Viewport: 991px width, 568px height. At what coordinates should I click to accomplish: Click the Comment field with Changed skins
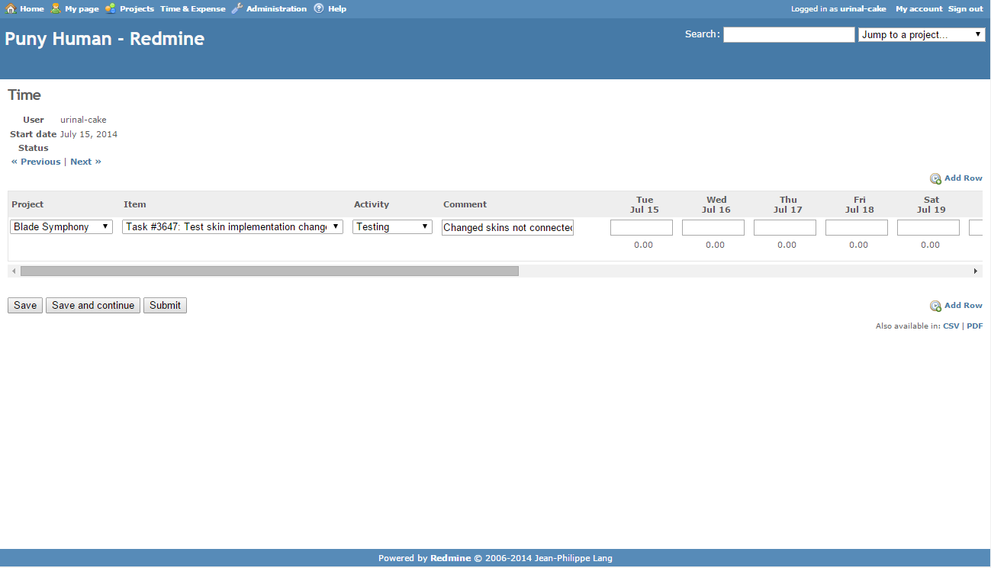(x=507, y=227)
